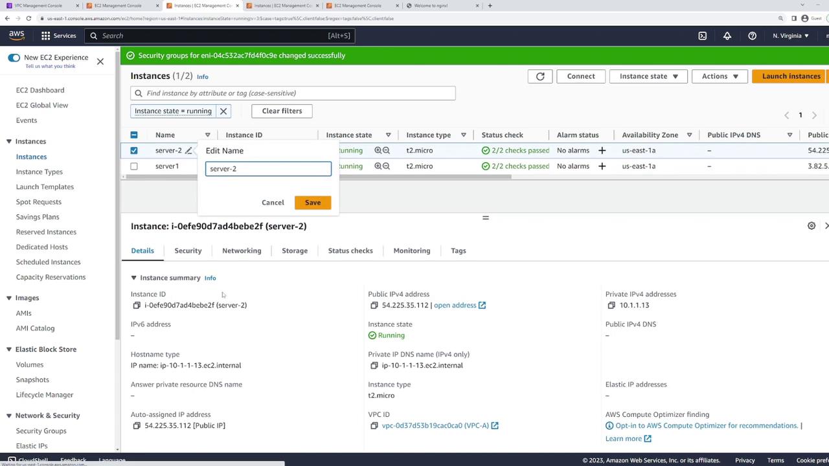Open the Monitoring tab
The height and width of the screenshot is (466, 829).
click(x=412, y=251)
